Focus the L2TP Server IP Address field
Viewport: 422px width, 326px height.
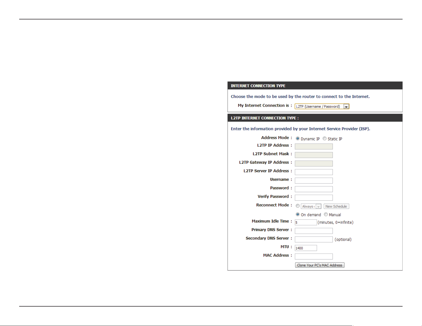coord(314,172)
